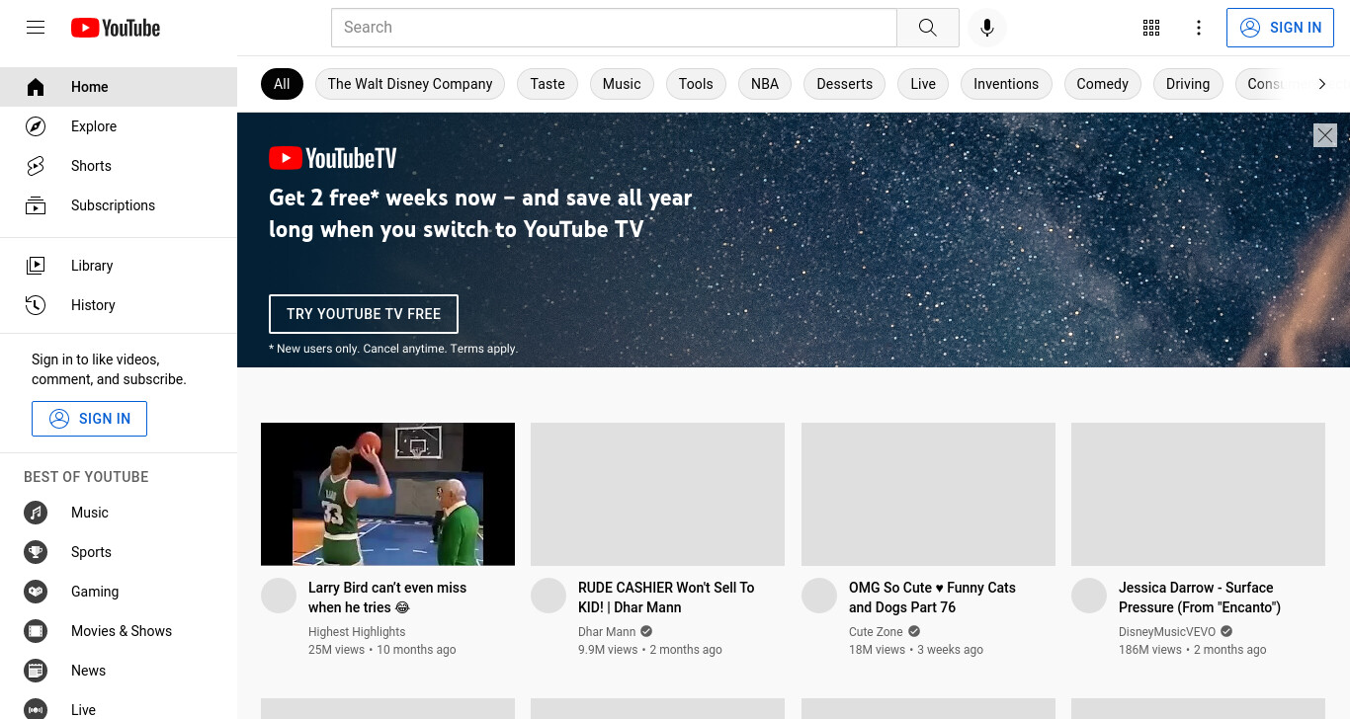Open OMG So Cute Funny Cats title
Screen dimensions: 1350x719
[932, 598]
